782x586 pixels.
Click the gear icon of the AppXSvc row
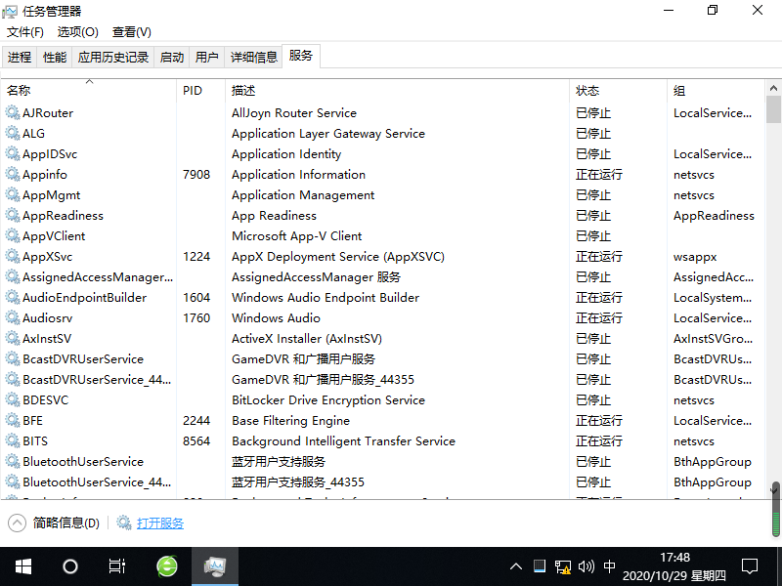13,257
